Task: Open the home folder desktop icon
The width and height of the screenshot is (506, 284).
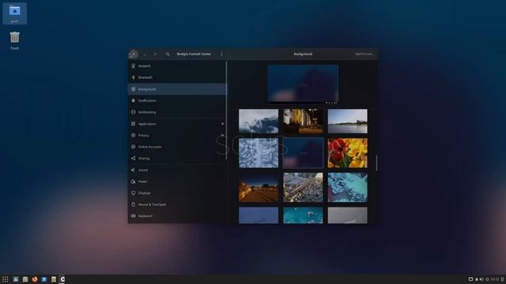Action: coord(14,13)
